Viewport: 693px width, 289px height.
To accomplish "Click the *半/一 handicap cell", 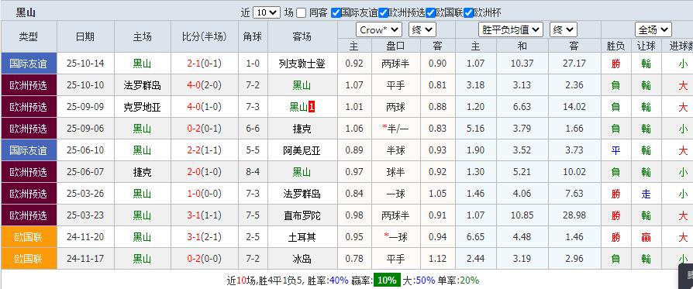I will pos(395,129).
